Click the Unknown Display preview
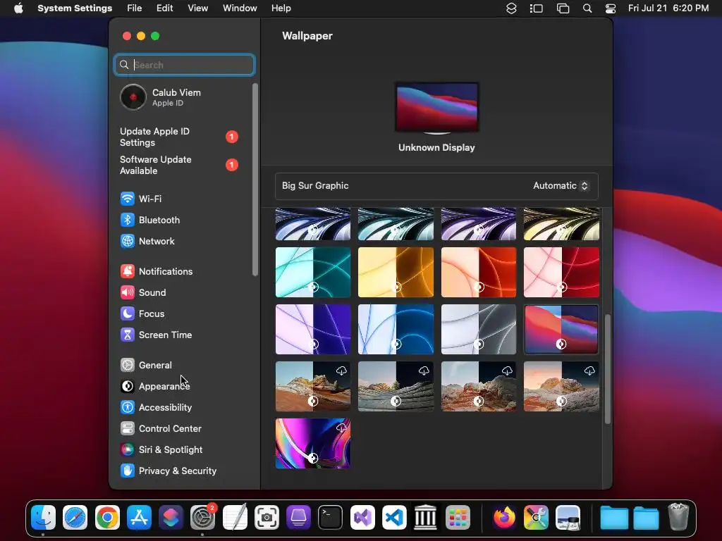Screen dimensions: 722x541 click(436, 108)
